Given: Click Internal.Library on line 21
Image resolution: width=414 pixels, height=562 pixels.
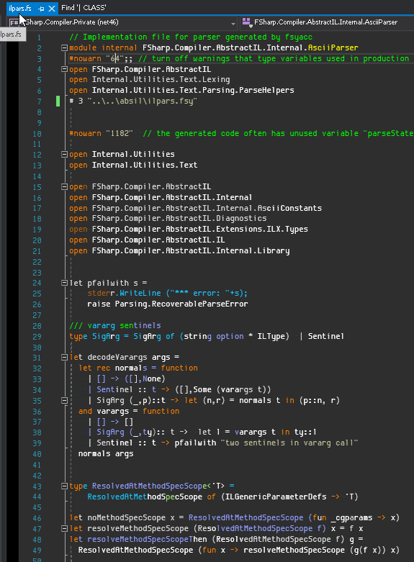Looking at the screenshot, I should pos(253,250).
